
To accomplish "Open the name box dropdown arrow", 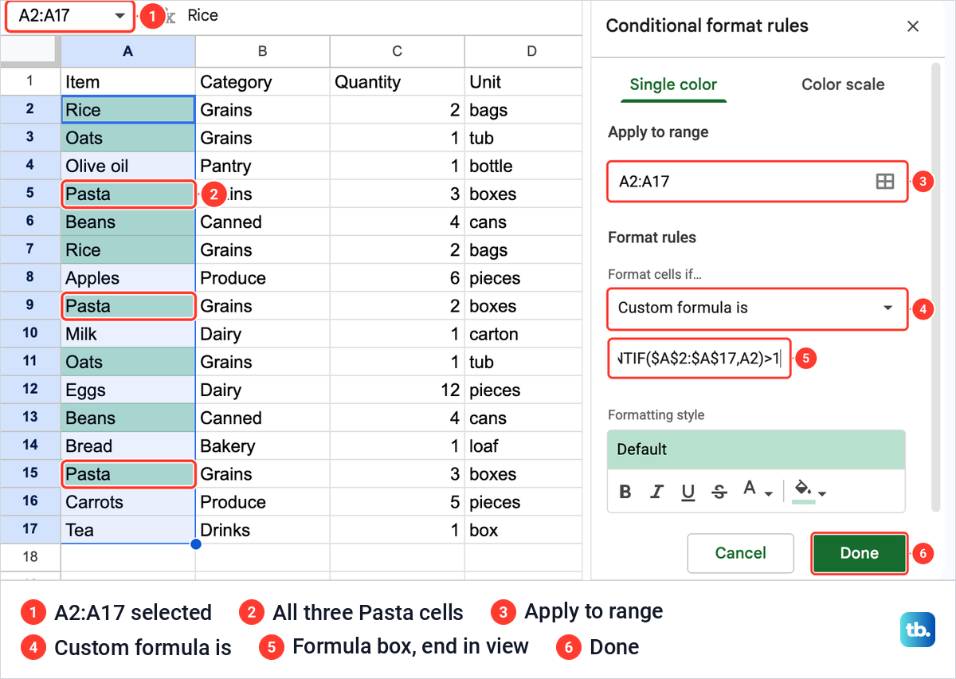I will 119,16.
